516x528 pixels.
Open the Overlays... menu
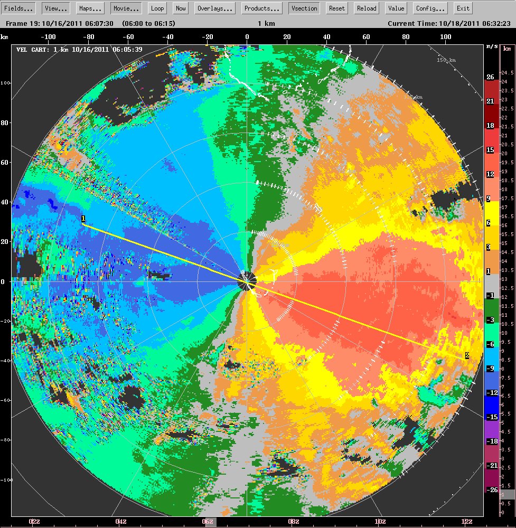[x=215, y=8]
